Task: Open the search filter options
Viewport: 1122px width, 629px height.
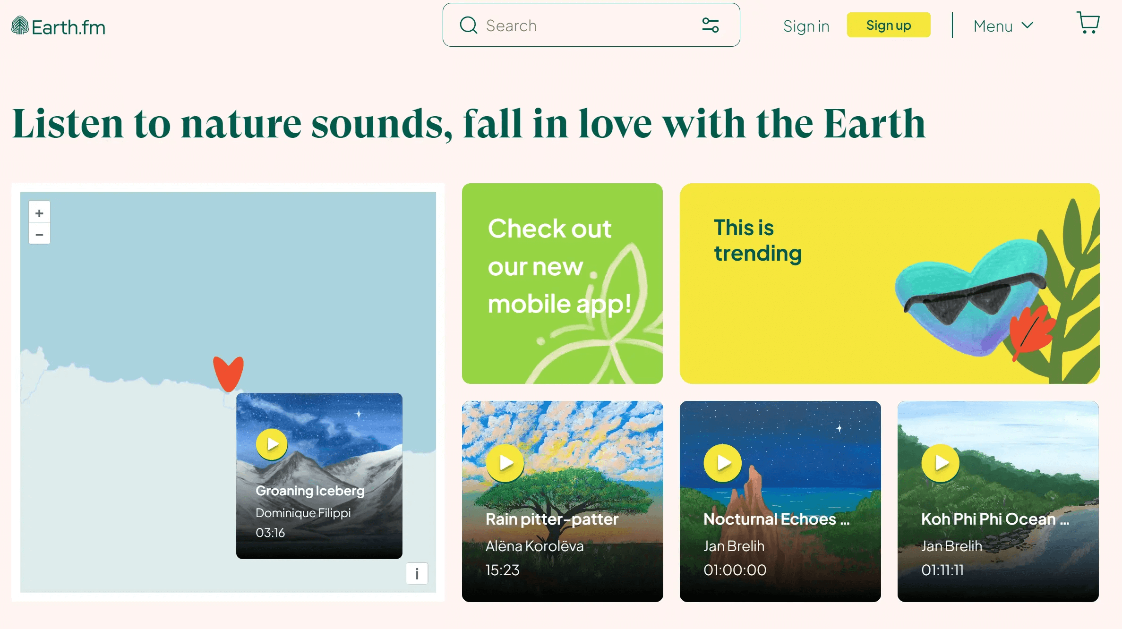Action: click(711, 25)
